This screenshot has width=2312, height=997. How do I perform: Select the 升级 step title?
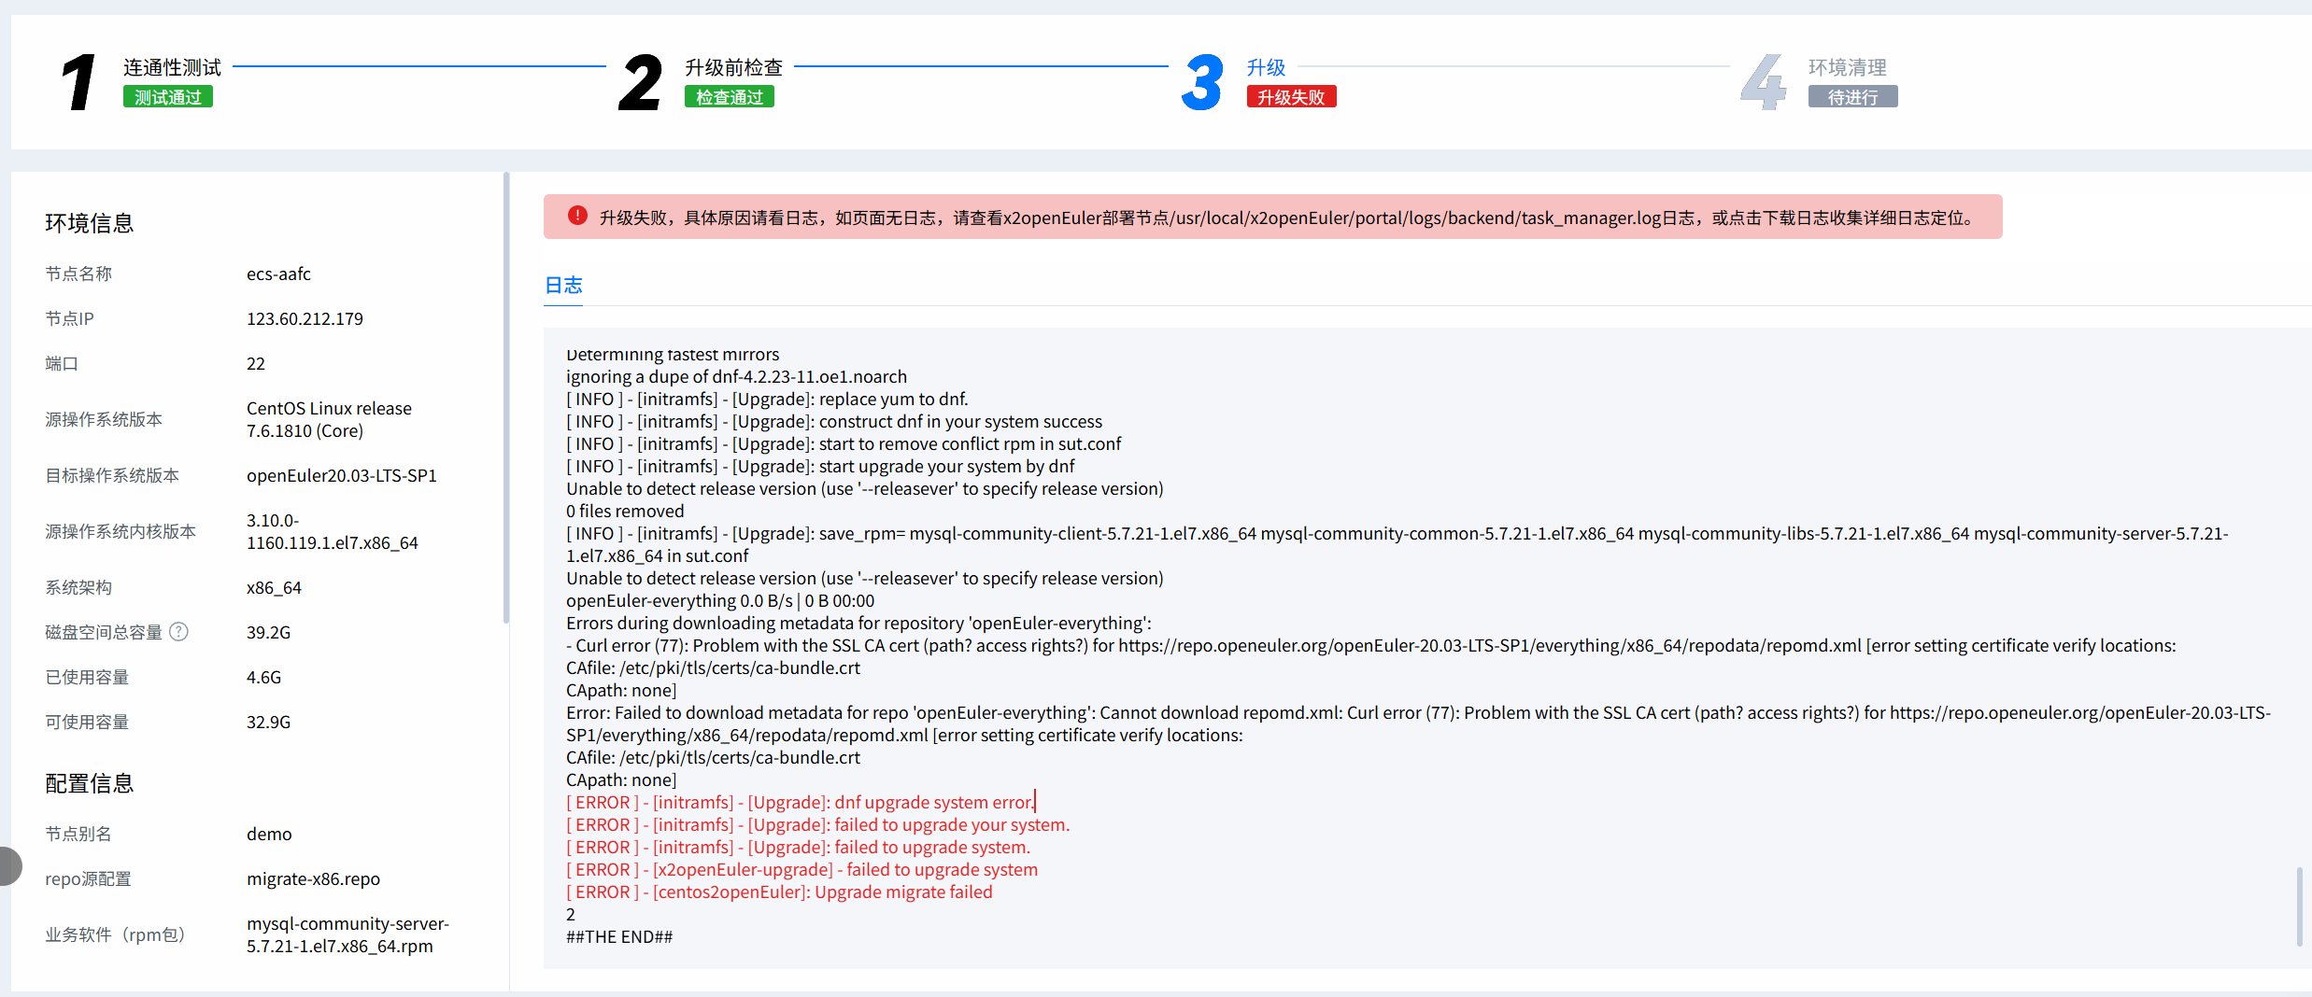tap(1266, 67)
